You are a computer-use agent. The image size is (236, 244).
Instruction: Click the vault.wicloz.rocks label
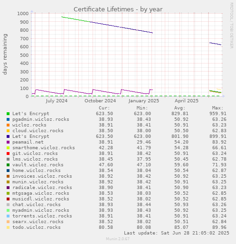tap(38, 165)
